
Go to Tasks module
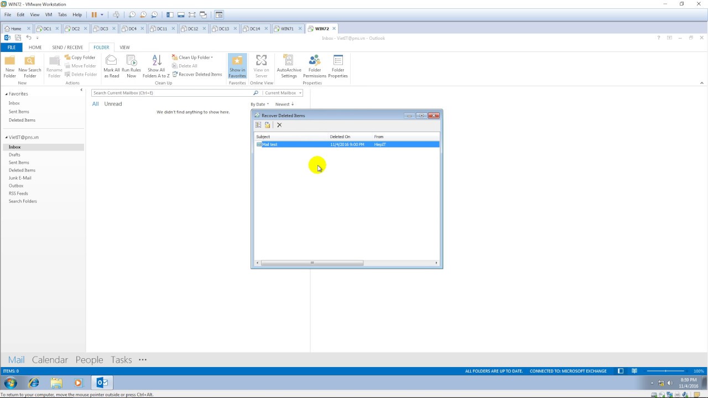[x=121, y=360]
